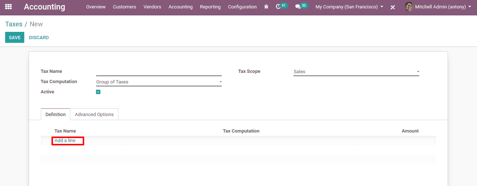Click the Tax Name column header

[x=65, y=131]
